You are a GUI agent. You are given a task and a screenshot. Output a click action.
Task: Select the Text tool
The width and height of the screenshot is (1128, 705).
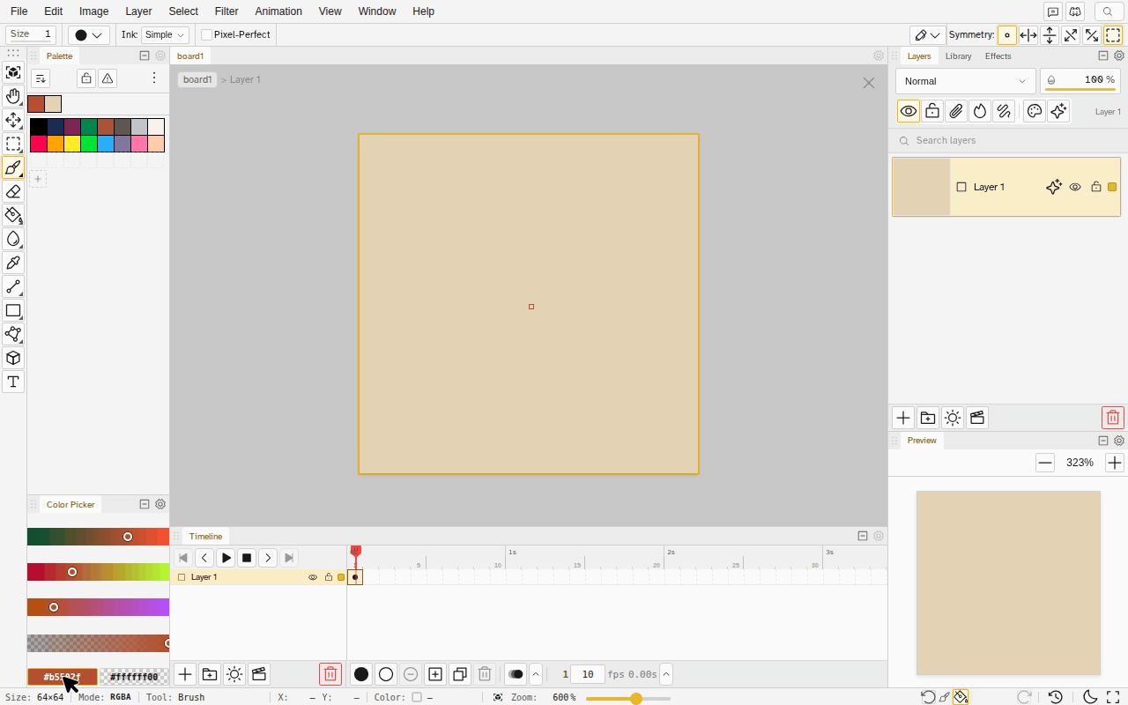point(13,382)
